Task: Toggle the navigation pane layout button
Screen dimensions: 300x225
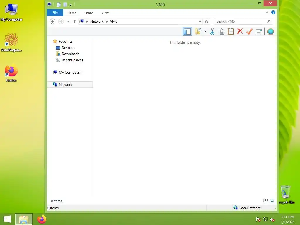Action: click(187, 31)
